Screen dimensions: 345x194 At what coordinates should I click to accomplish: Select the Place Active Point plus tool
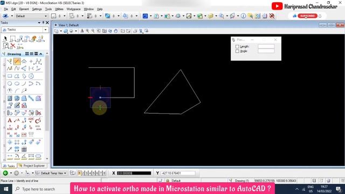31,61
